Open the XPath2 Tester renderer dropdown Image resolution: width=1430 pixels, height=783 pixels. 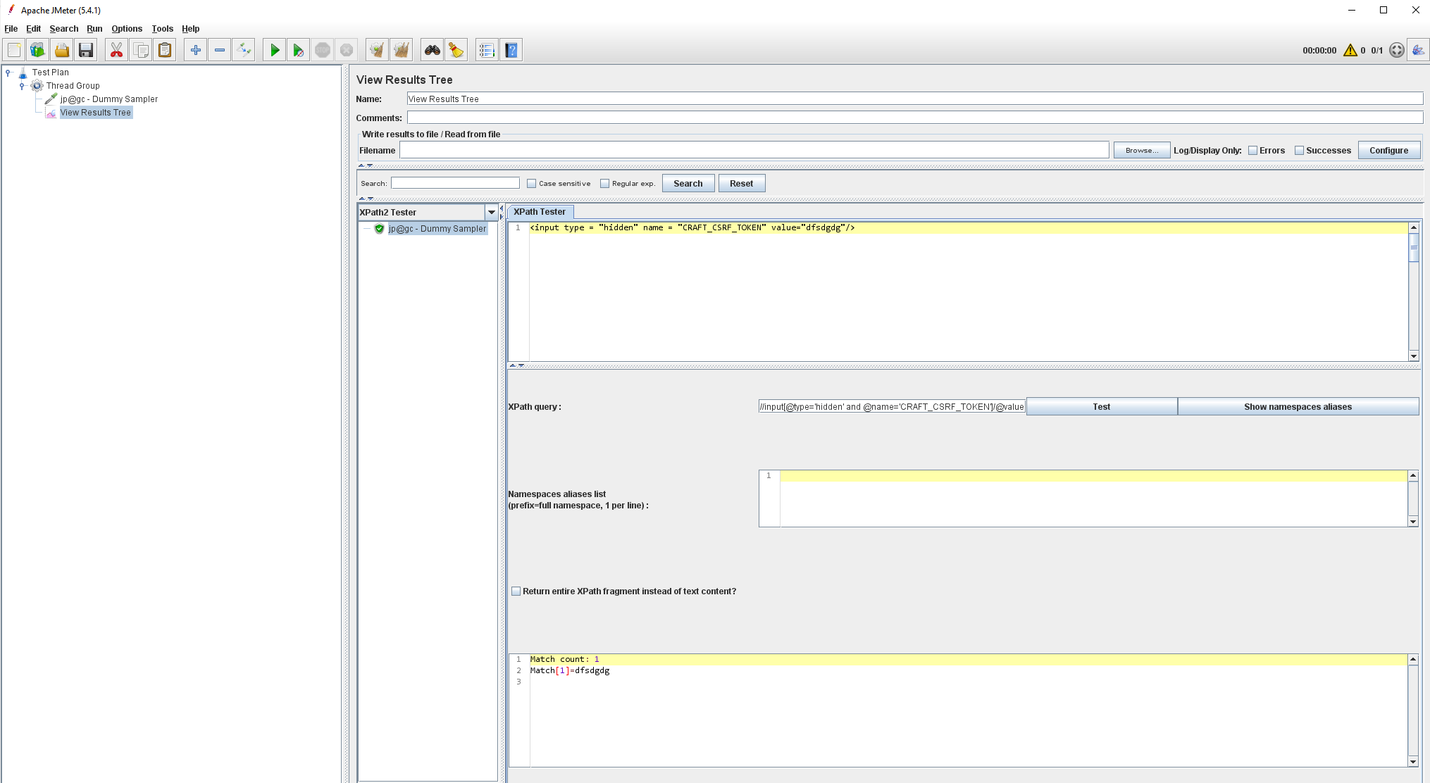click(491, 212)
